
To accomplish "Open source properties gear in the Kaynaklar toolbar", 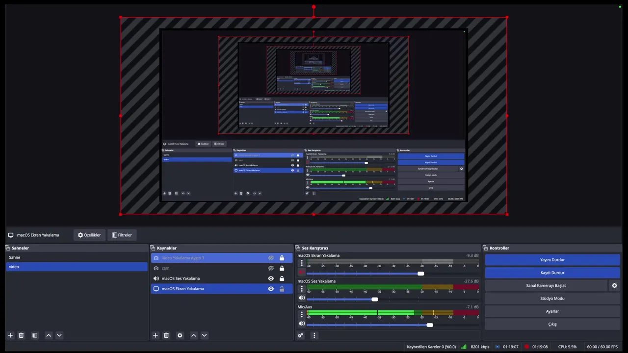I will click(180, 335).
